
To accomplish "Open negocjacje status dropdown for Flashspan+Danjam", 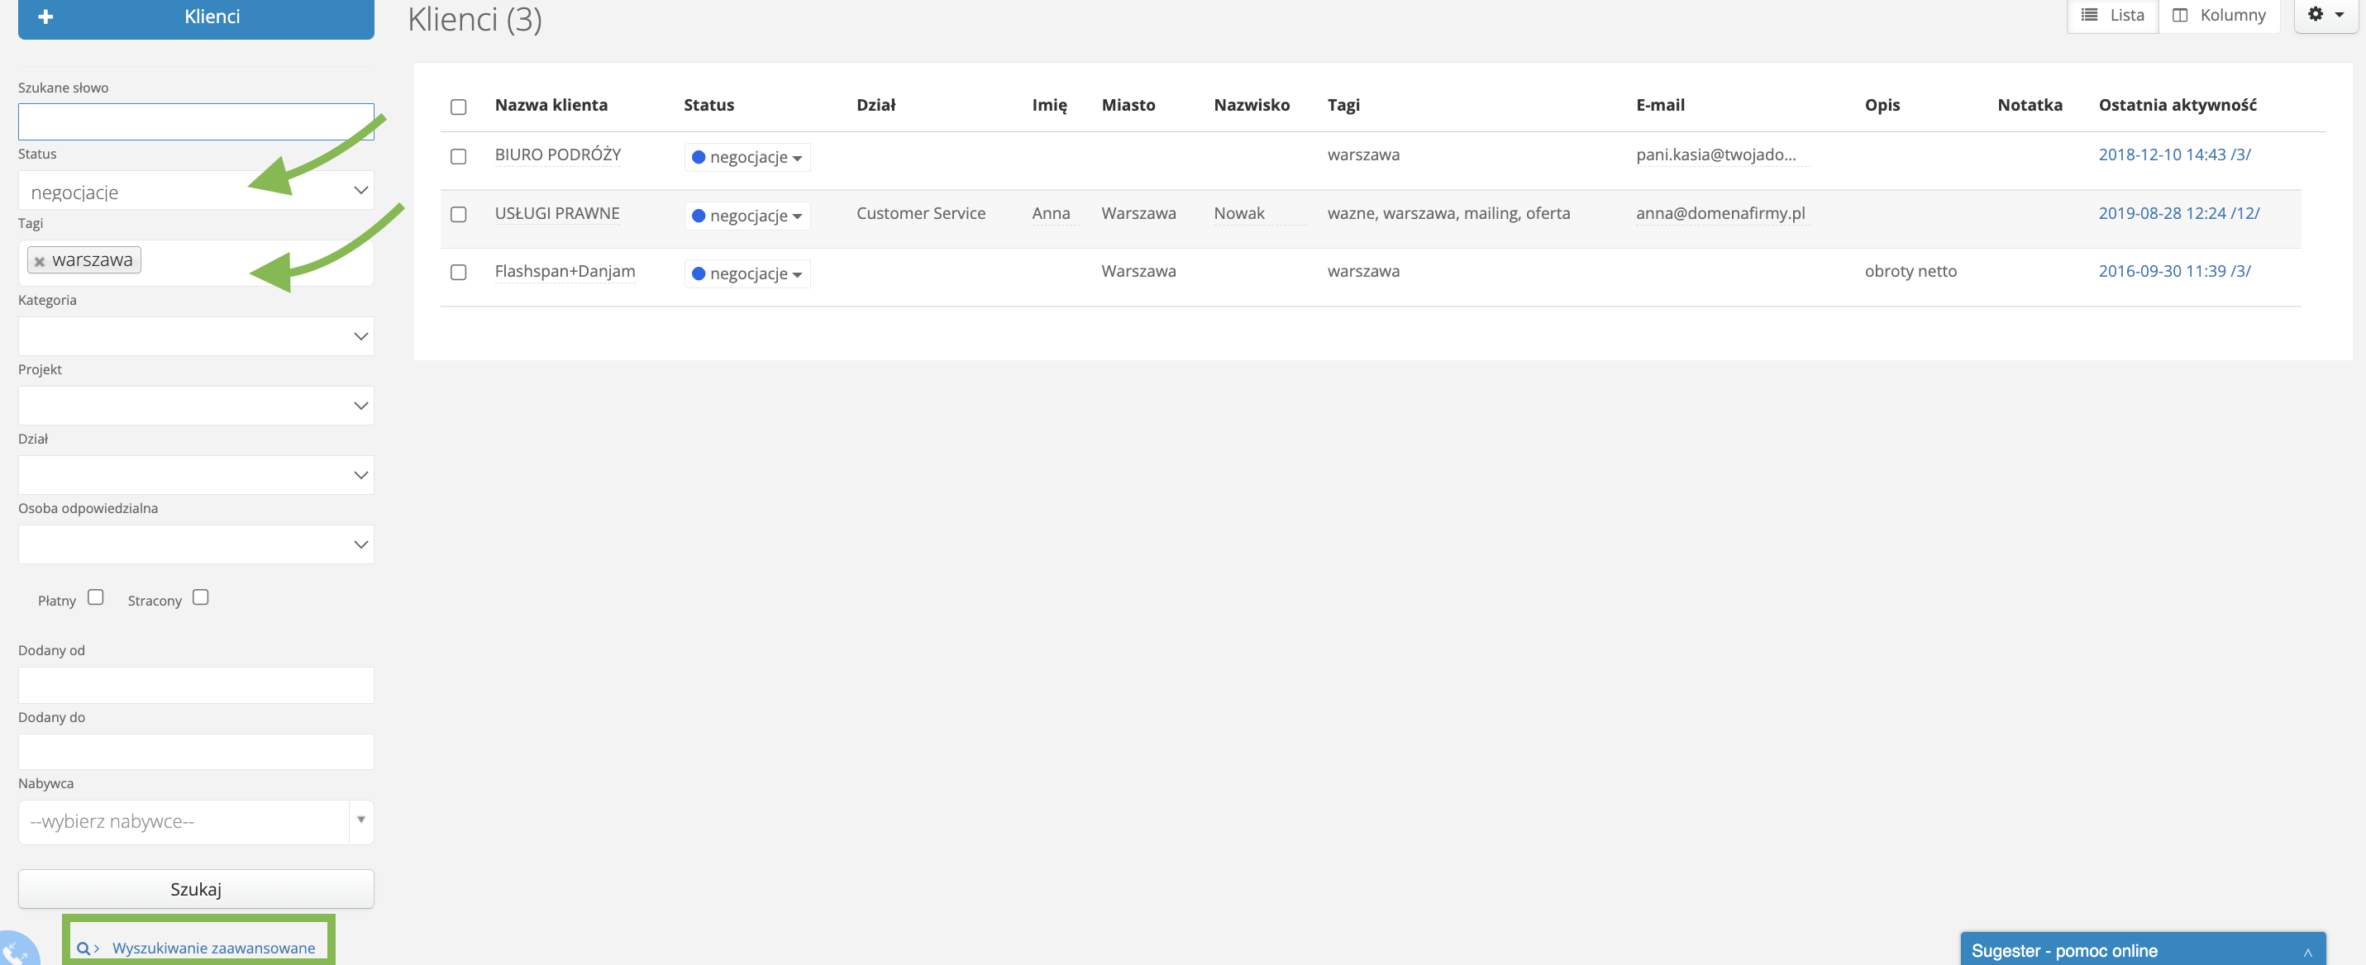I will coord(747,273).
